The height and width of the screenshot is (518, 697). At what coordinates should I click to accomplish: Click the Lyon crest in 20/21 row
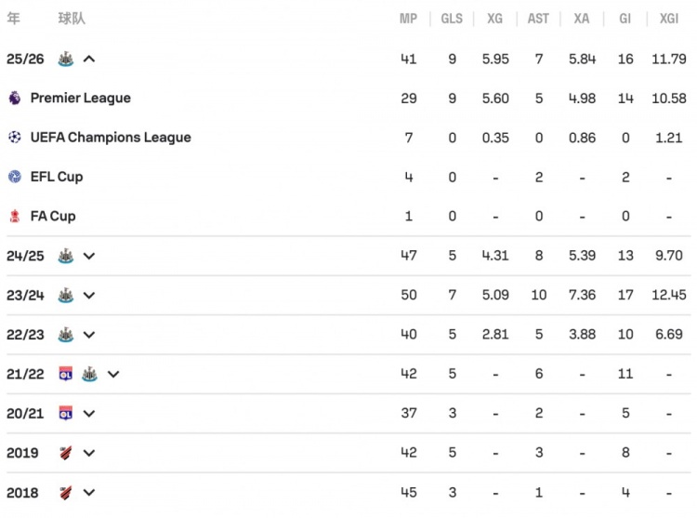tap(66, 414)
